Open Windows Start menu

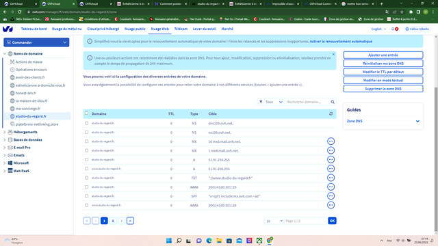pyautogui.click(x=169, y=241)
